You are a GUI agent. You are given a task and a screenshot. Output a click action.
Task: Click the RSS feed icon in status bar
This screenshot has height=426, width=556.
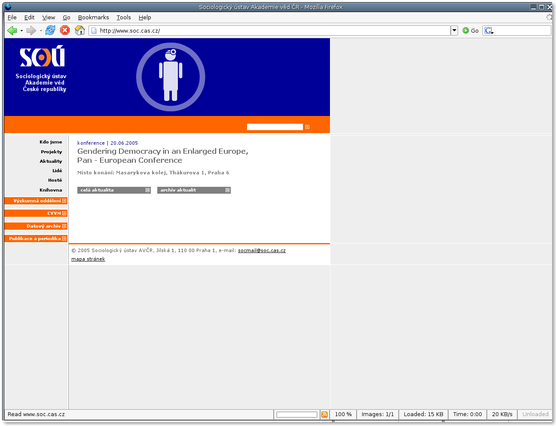pos(324,414)
